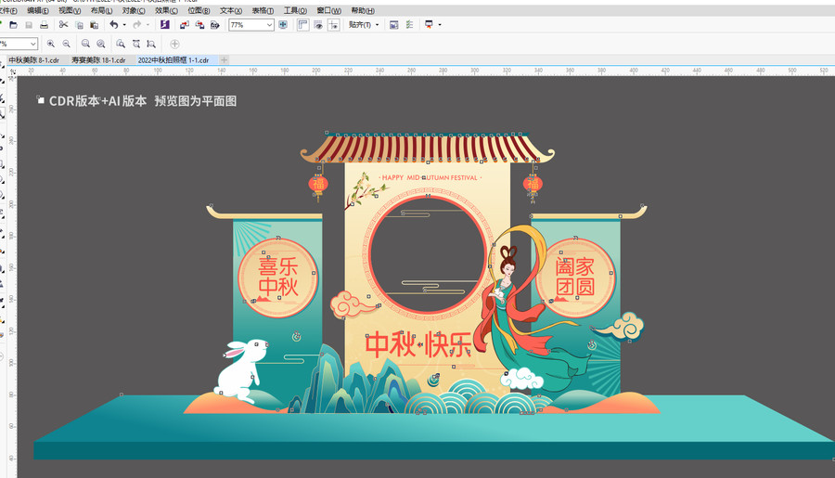Screen dimensions: 835x478
Task: Select the 阖家团圆 circular badge
Action: click(575, 278)
